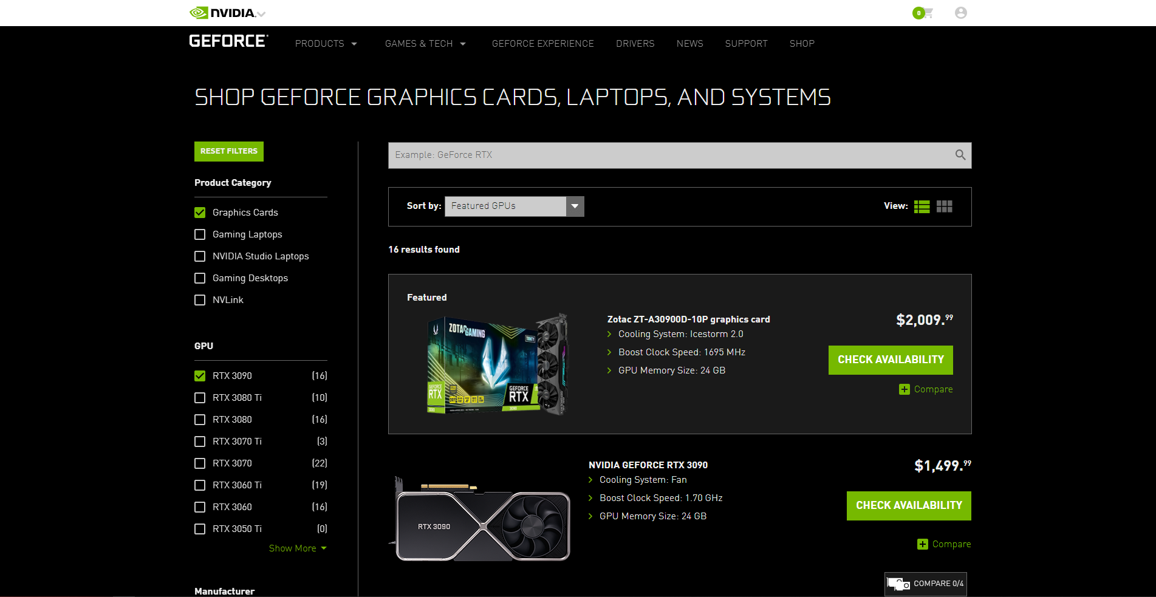Open the Products menu
This screenshot has height=597, width=1156.
click(x=326, y=44)
